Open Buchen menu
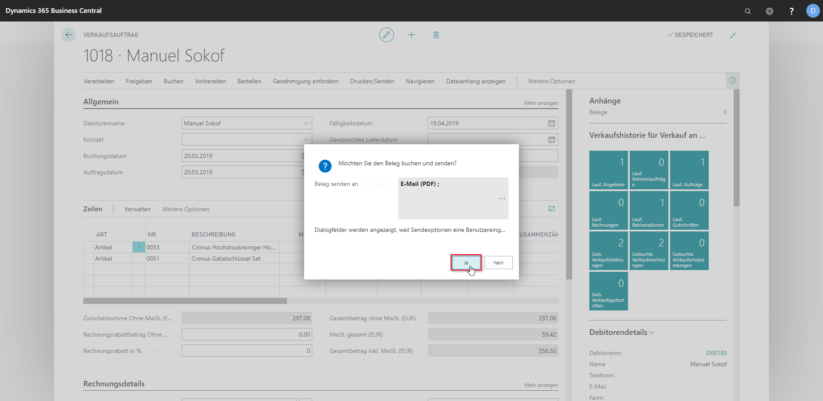Viewport: 823px width, 401px height. tap(174, 81)
